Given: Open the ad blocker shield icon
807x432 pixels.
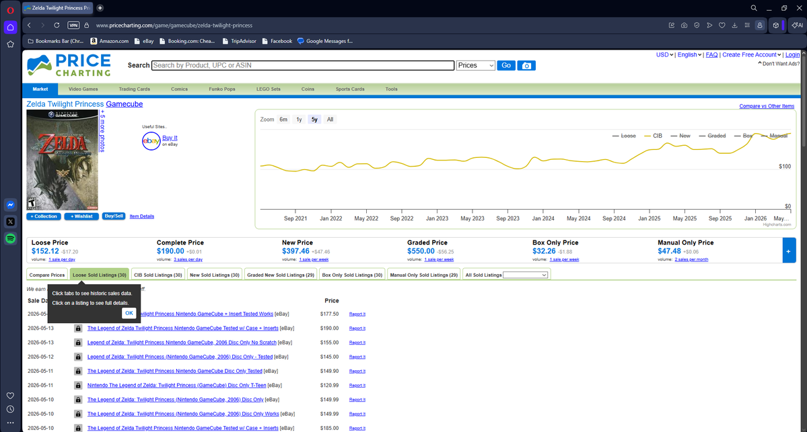Looking at the screenshot, I should point(697,25).
